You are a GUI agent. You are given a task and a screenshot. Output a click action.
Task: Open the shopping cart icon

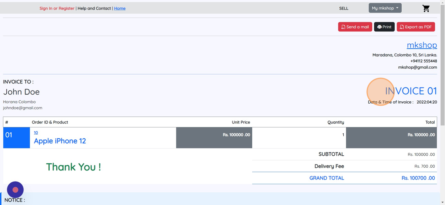coord(426,8)
